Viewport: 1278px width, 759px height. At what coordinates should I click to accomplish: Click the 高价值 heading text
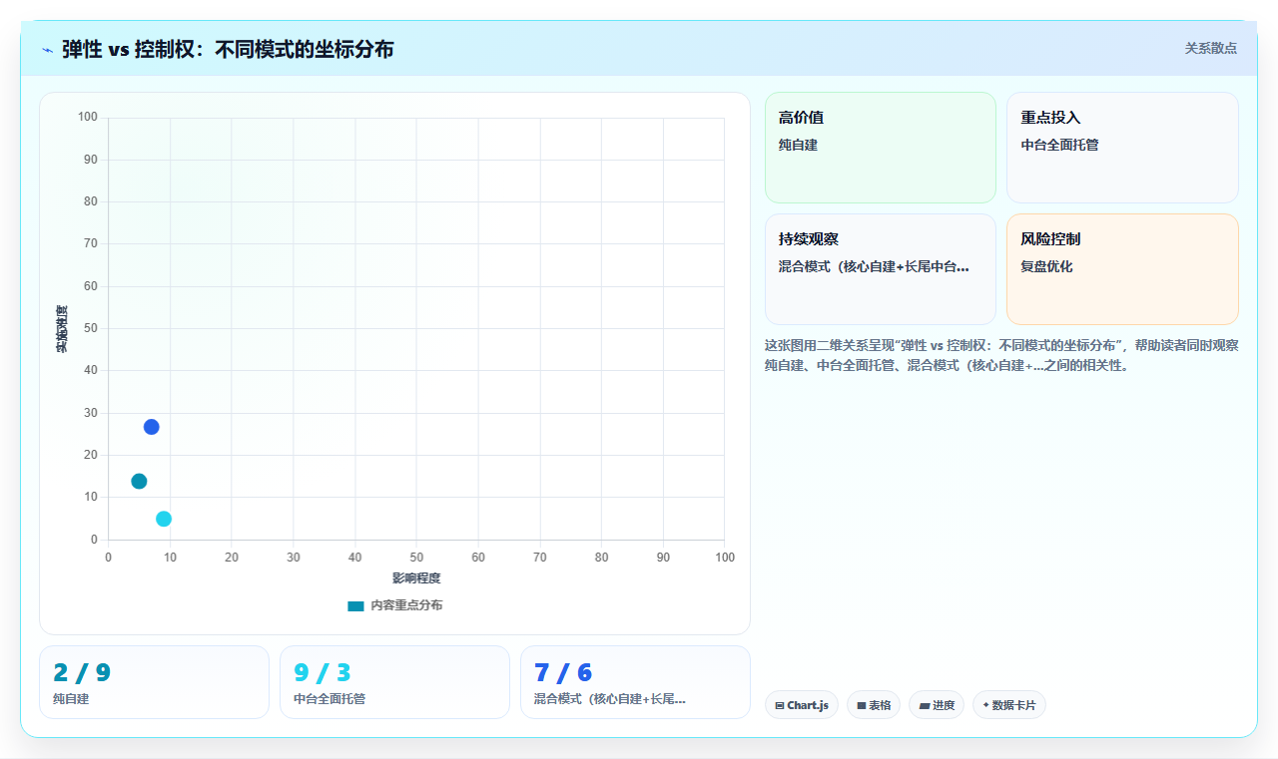pyautogui.click(x=801, y=118)
